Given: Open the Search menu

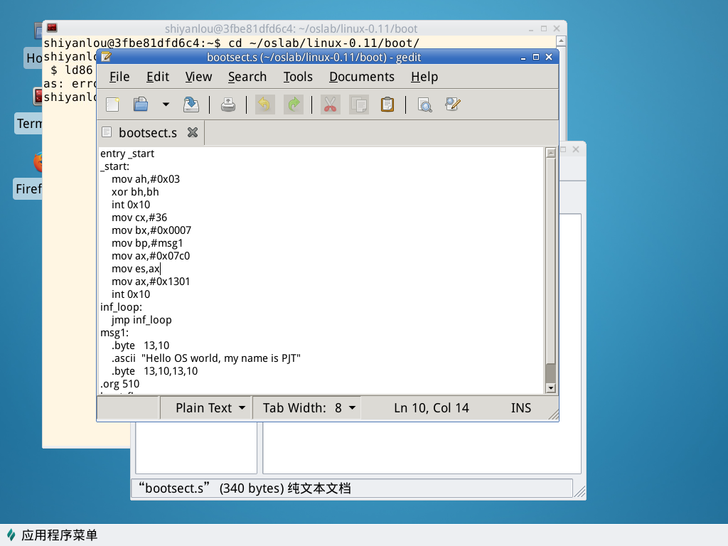Looking at the screenshot, I should click(x=247, y=77).
